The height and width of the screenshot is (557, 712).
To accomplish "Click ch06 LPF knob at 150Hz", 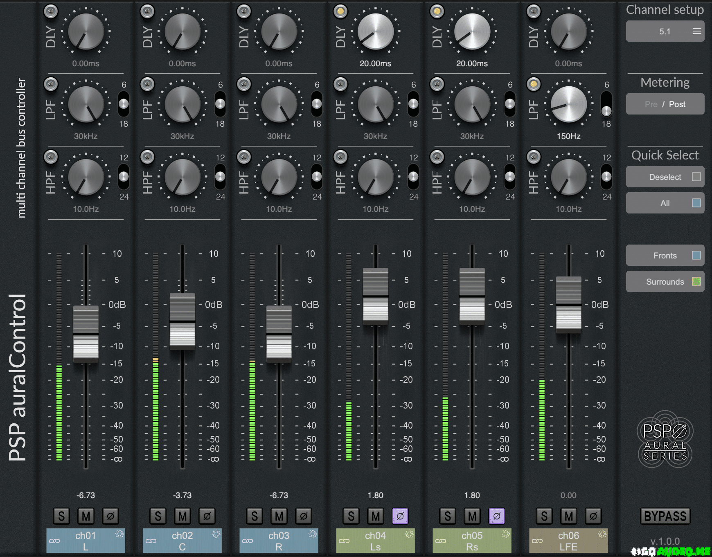I will (569, 104).
